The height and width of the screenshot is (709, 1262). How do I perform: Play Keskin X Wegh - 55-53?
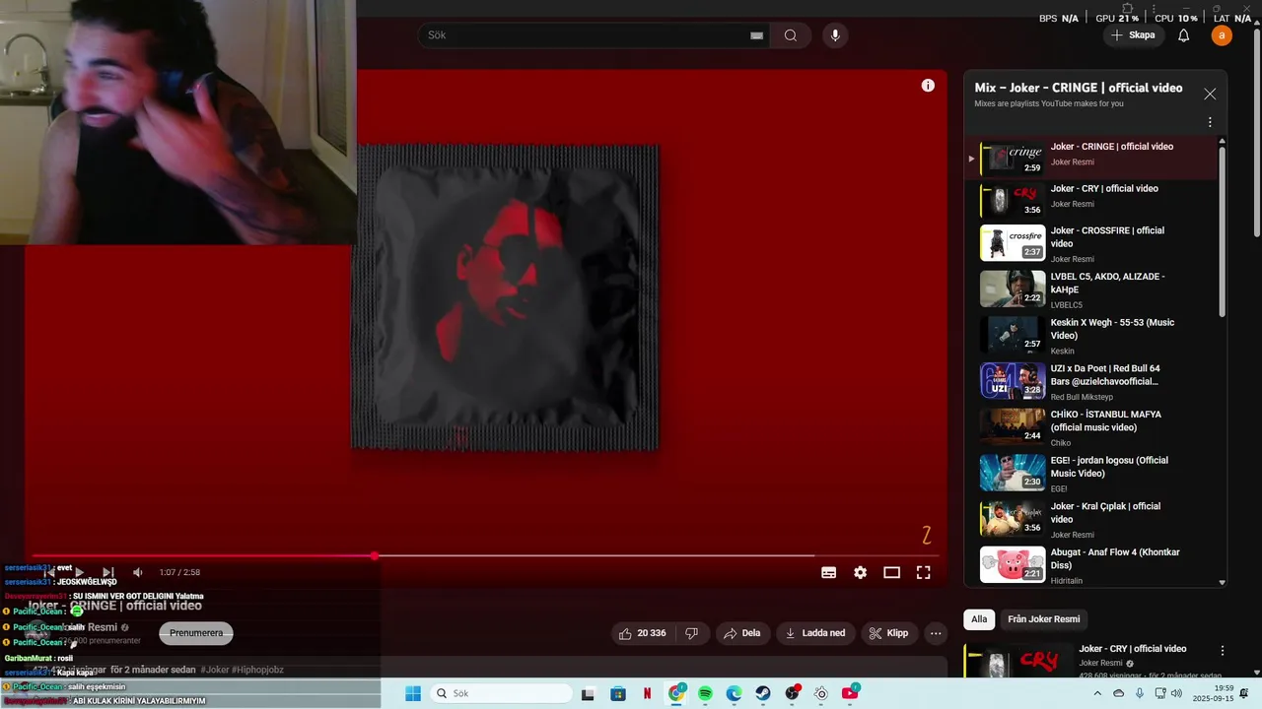pos(1091,335)
